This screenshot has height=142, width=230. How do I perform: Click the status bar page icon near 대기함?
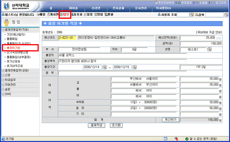click(3, 139)
